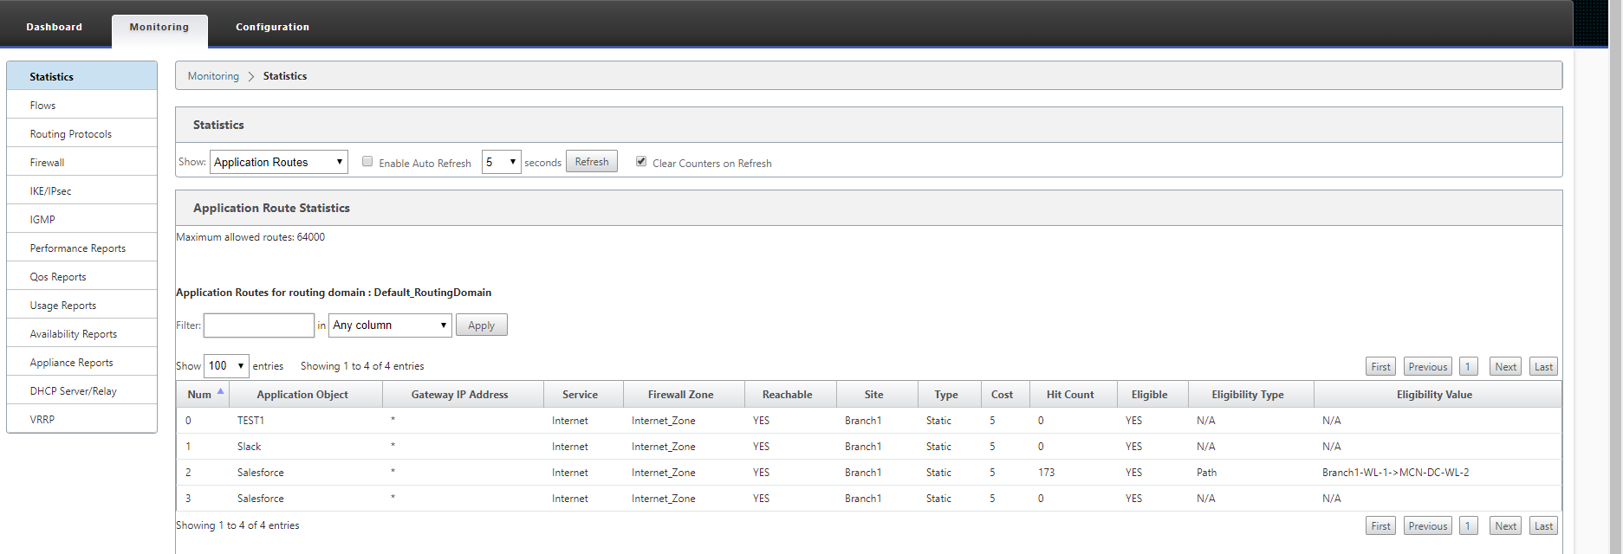
Task: Click the top Previous pagination button
Action: click(1427, 367)
